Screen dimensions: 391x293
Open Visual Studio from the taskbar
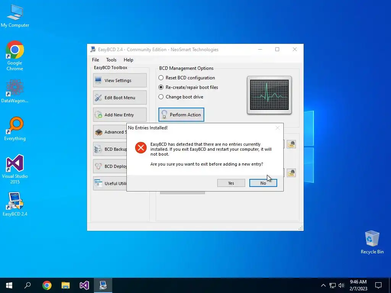coord(84,285)
